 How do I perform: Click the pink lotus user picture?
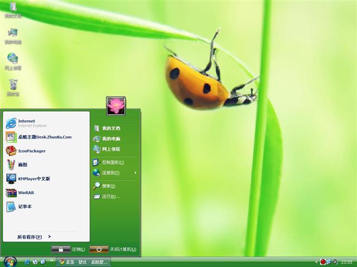[x=115, y=106]
